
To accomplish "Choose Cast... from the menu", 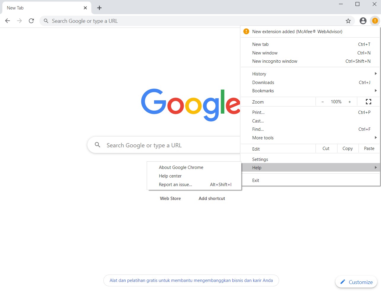I will [310, 121].
